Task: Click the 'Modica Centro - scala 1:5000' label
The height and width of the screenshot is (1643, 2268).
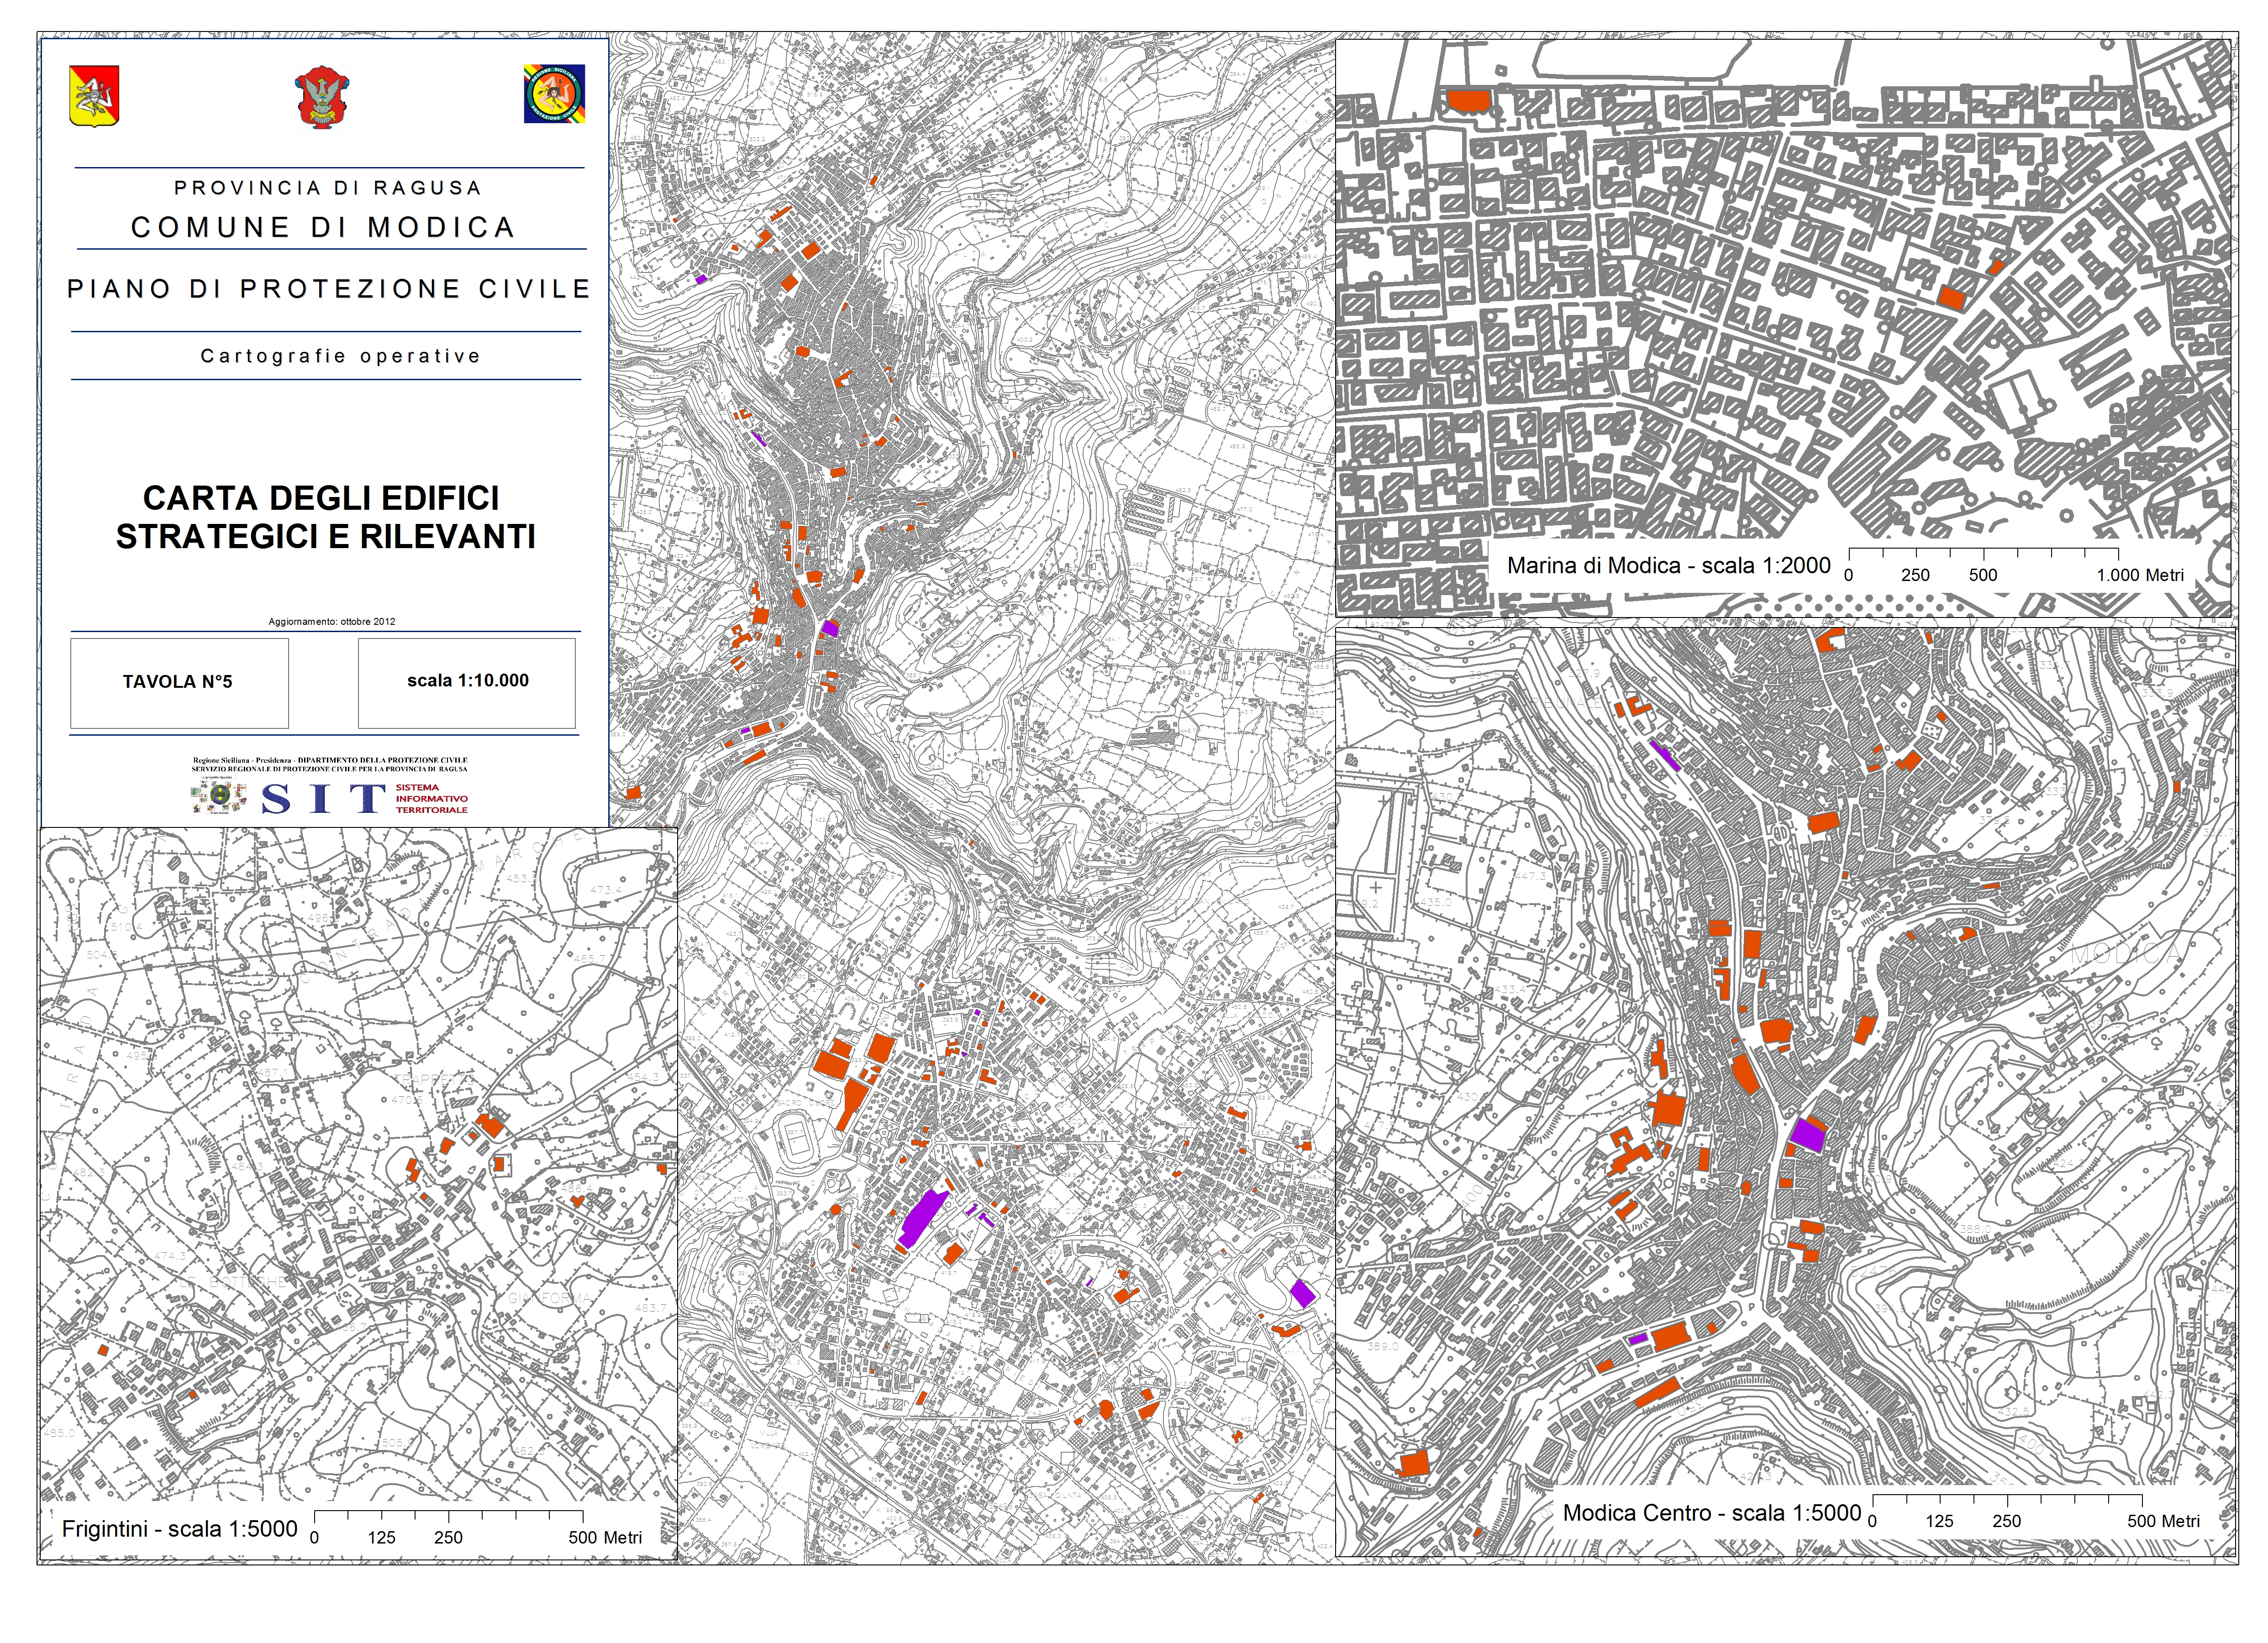Action: point(1711,1513)
